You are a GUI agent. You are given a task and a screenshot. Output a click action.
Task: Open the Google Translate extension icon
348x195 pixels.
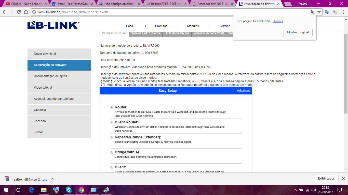(327, 12)
